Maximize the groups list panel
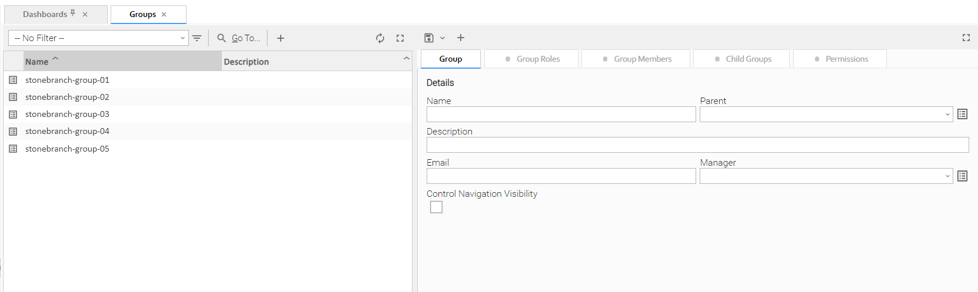 coord(400,38)
